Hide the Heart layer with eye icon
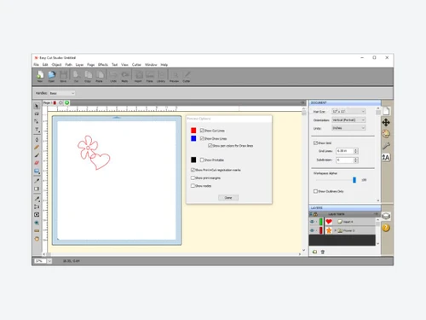This screenshot has width=426, height=320. [x=312, y=222]
